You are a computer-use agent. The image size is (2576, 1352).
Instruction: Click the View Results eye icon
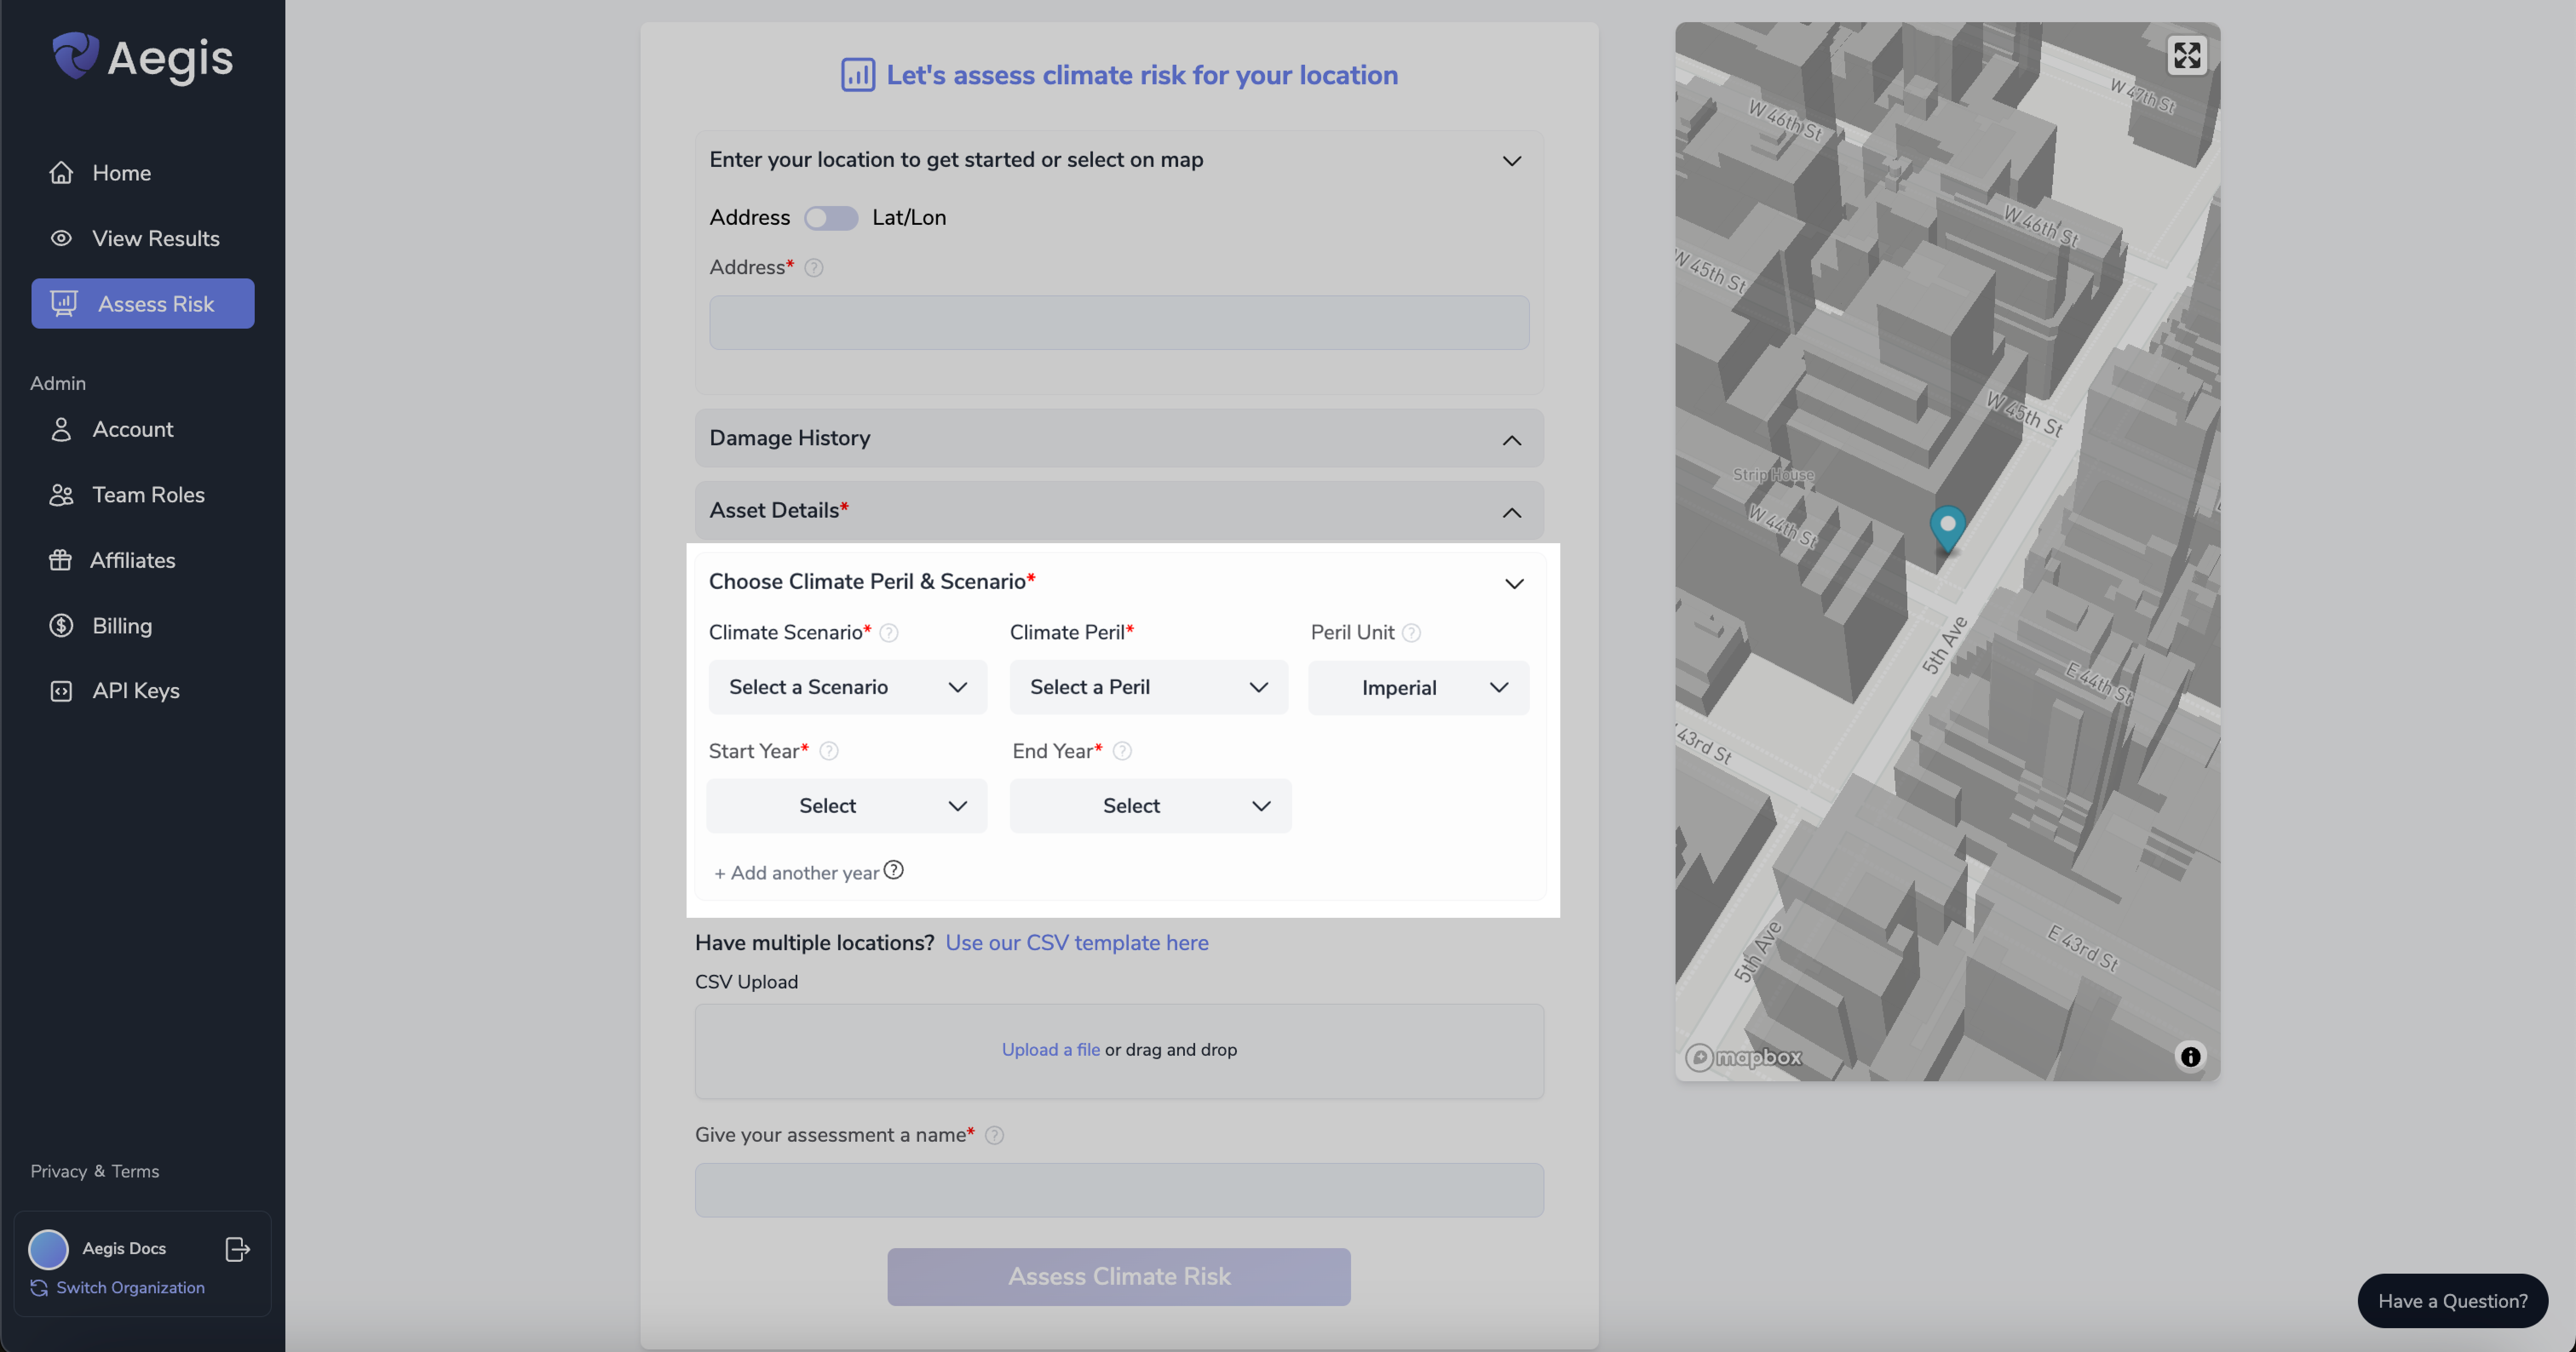(61, 238)
